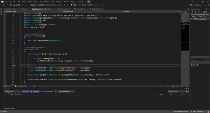210x113 pixels.
Task: Switch to the Output tab at the bottom
Action: point(13,108)
